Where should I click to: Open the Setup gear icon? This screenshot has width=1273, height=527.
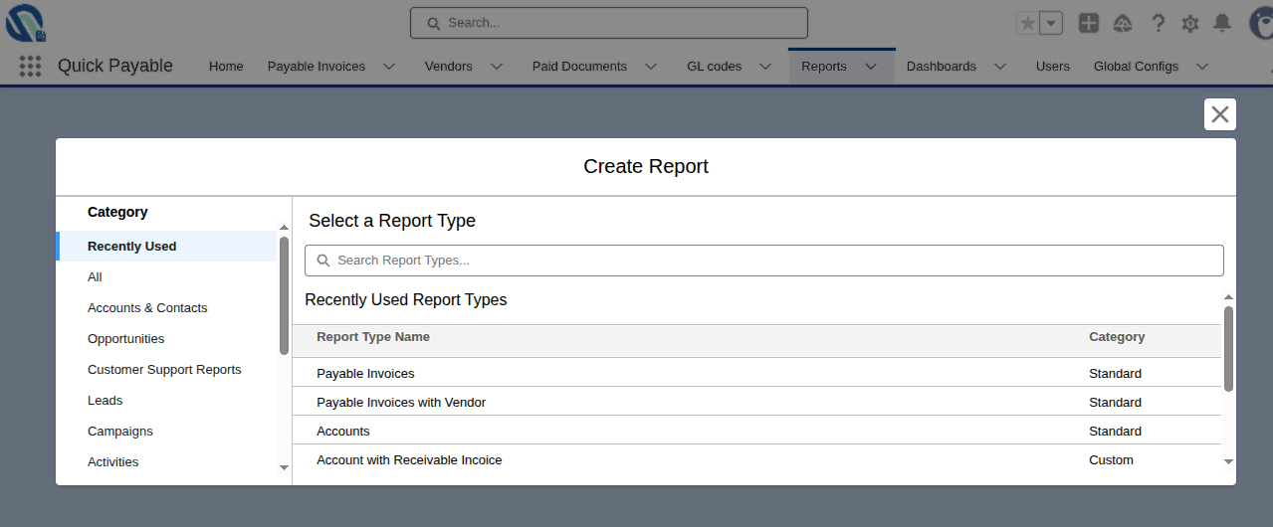(x=1190, y=23)
